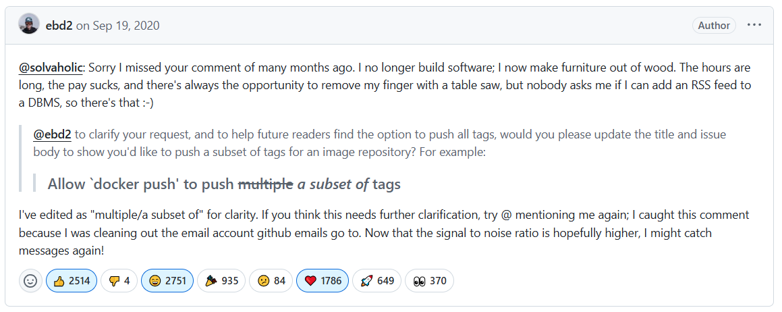Open the ebd2 username link in header

pos(59,26)
